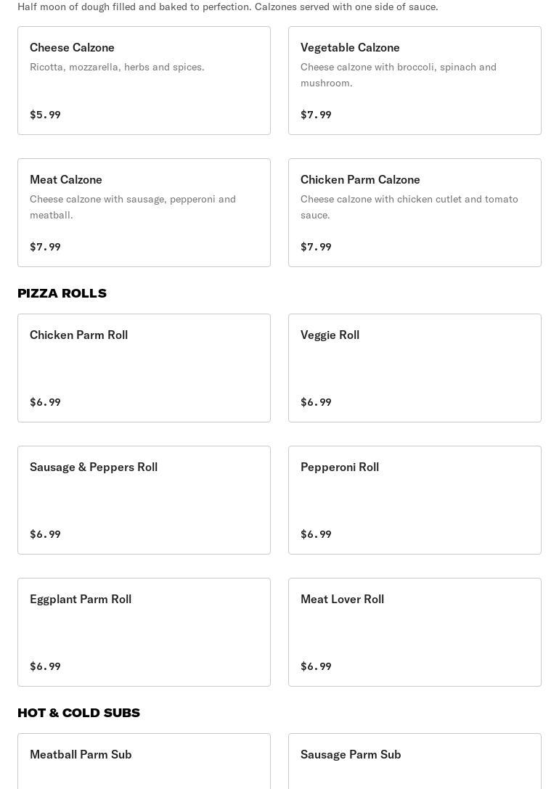Click the PIZZA ROLLS section heading
Image resolution: width=559 pixels, height=789 pixels.
pos(62,293)
